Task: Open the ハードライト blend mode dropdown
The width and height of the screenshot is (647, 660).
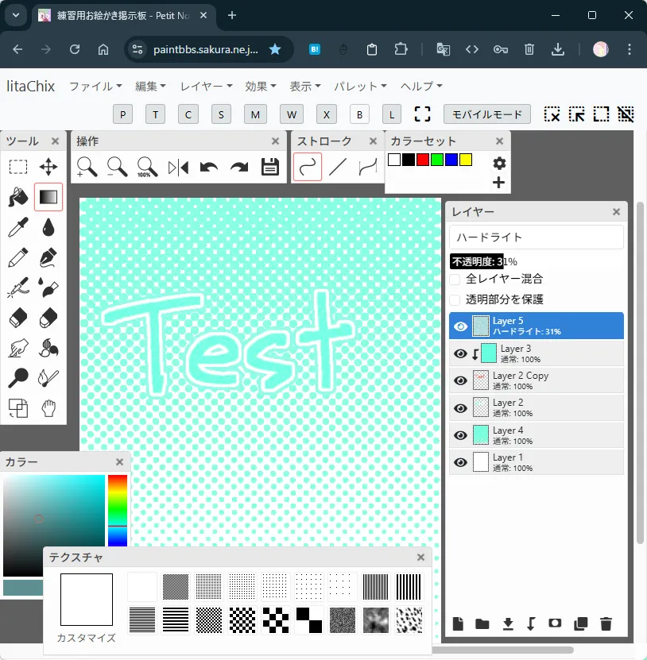Action: tap(537, 237)
